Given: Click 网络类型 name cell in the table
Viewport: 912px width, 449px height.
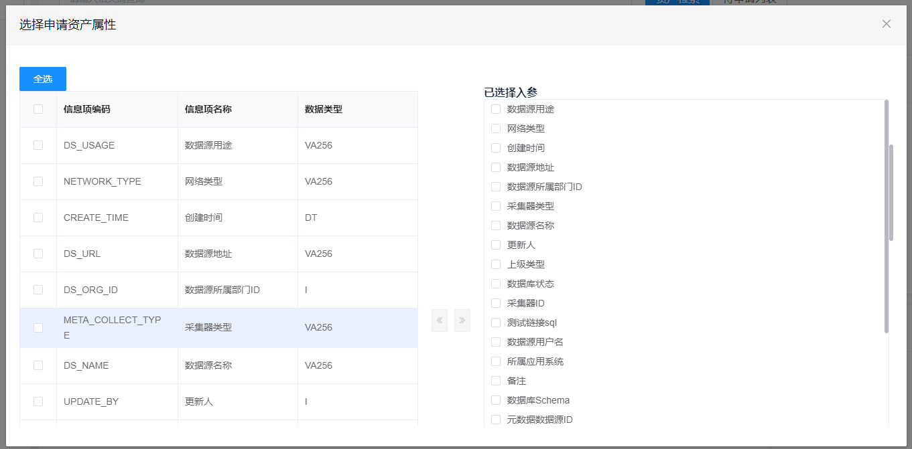Looking at the screenshot, I should point(238,181).
